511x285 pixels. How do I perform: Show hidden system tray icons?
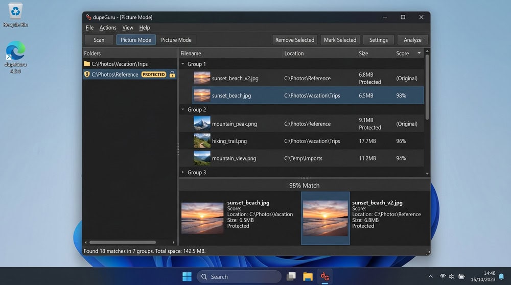(x=430, y=276)
